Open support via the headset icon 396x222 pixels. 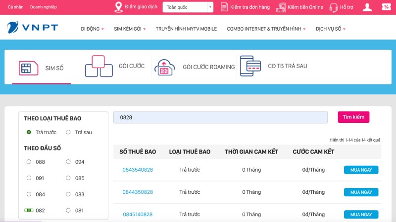tap(333, 7)
